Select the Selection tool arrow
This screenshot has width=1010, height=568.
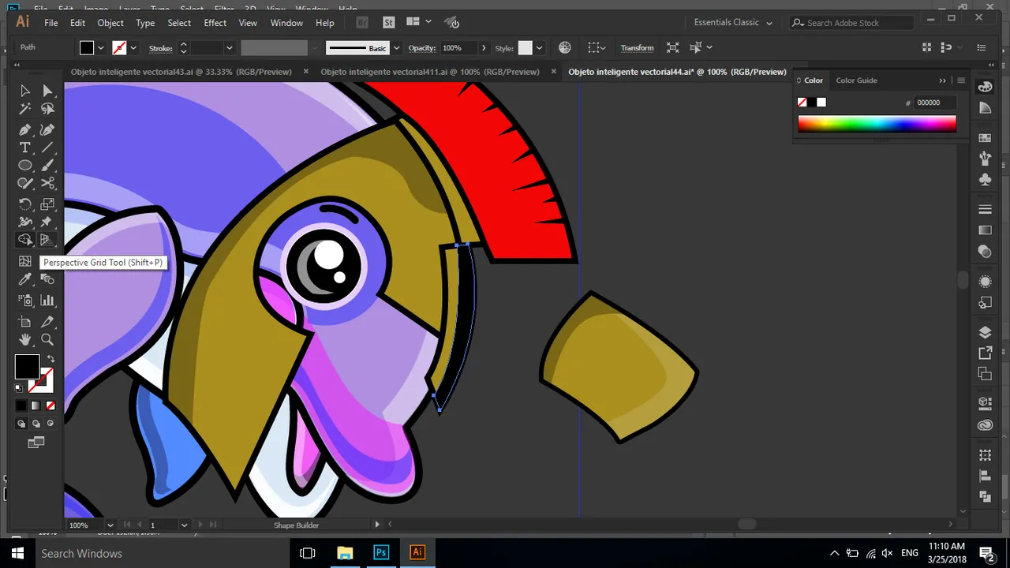coord(25,91)
